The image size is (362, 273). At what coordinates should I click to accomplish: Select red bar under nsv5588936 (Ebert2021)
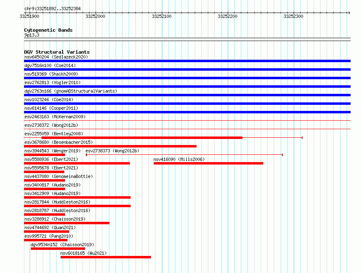click(77, 163)
